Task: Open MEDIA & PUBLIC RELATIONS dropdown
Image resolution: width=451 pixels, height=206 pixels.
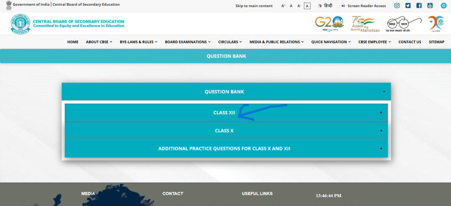Action: (277, 42)
